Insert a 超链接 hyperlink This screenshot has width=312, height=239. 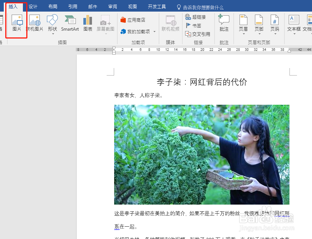(195, 17)
